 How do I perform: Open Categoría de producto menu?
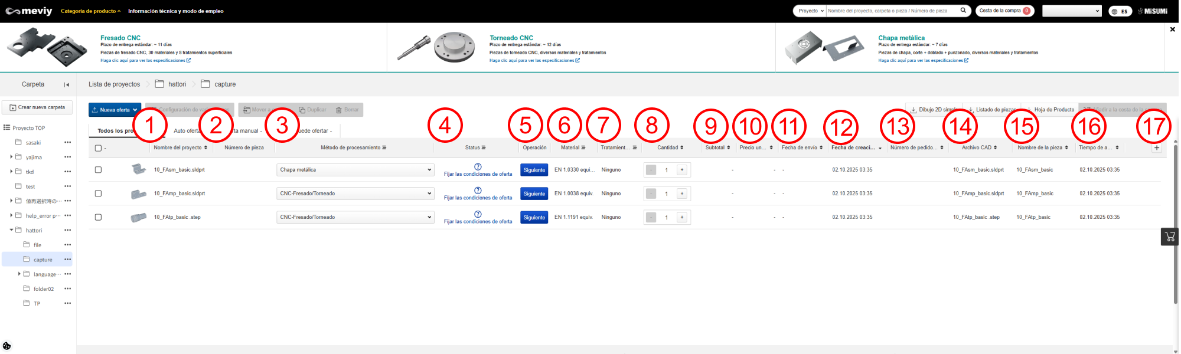pos(90,11)
